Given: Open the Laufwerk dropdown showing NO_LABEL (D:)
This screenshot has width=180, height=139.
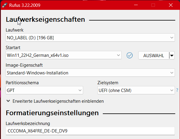Looking at the screenshot, I should pyautogui.click(x=90, y=38).
